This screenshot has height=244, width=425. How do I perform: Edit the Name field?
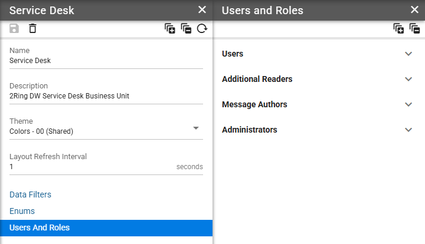point(106,61)
